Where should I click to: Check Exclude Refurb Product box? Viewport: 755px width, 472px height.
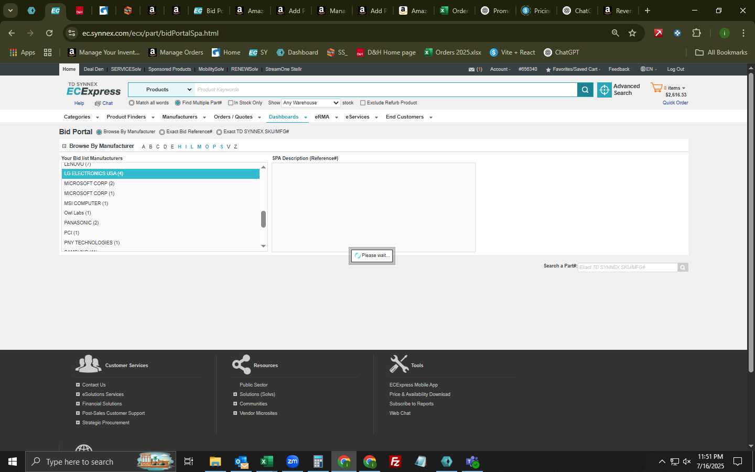click(363, 103)
